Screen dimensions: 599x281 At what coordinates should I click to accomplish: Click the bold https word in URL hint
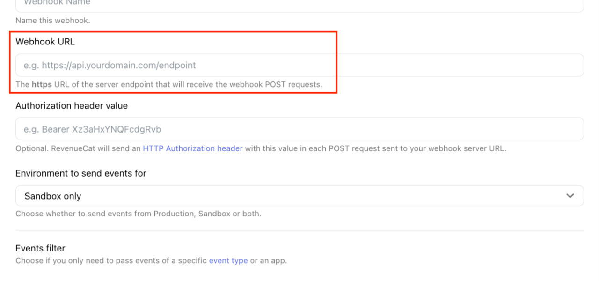point(42,85)
